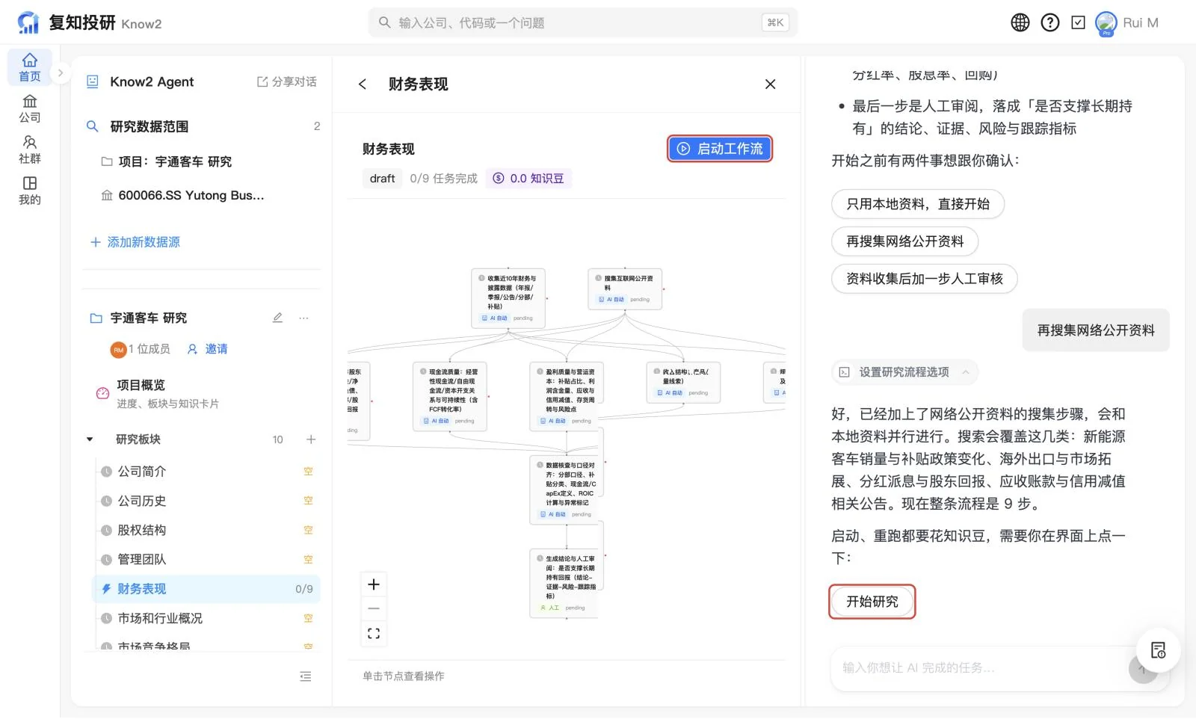Viewport: 1196px width, 719px height.
Task: Click the checklist tasks icon in header
Action: click(1078, 23)
